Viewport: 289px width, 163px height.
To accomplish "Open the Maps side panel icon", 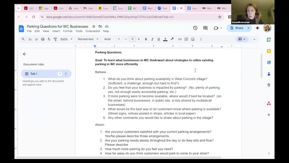I will (269, 85).
